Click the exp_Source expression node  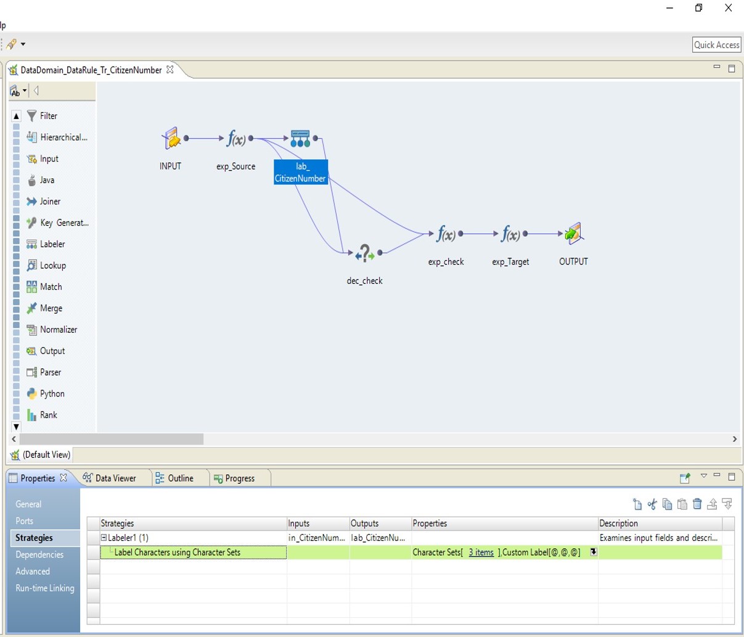click(236, 139)
